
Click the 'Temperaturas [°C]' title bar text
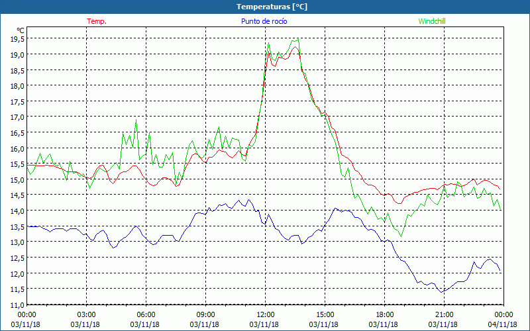click(x=272, y=7)
